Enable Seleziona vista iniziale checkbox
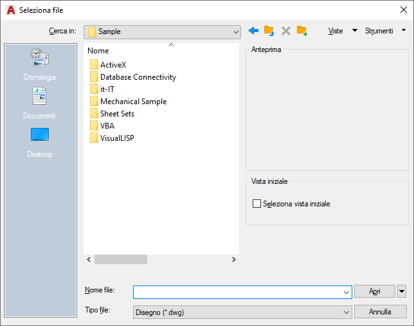This screenshot has width=414, height=326. 256,204
